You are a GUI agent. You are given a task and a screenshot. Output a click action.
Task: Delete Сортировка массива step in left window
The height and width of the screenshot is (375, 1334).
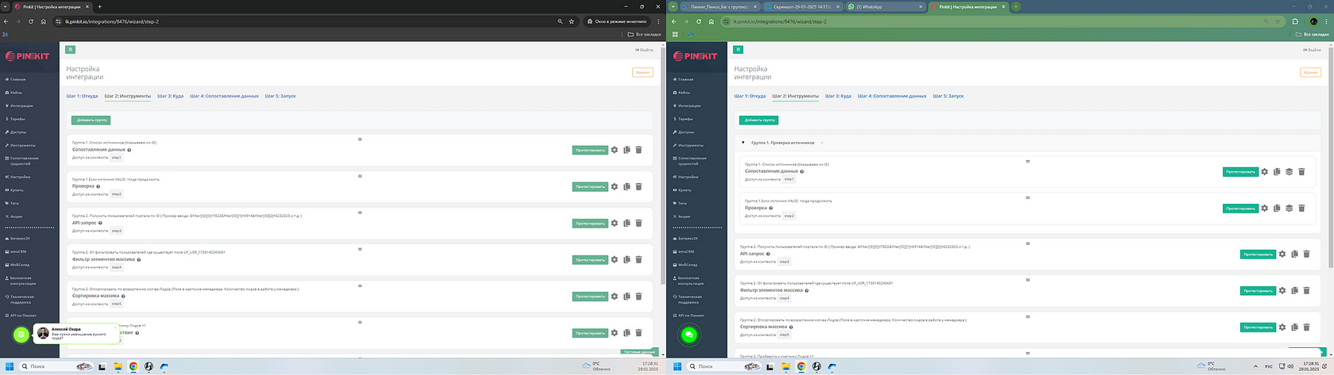point(638,296)
